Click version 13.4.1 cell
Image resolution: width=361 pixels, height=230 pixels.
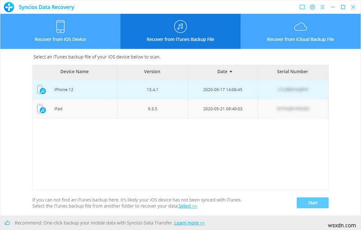[153, 90]
